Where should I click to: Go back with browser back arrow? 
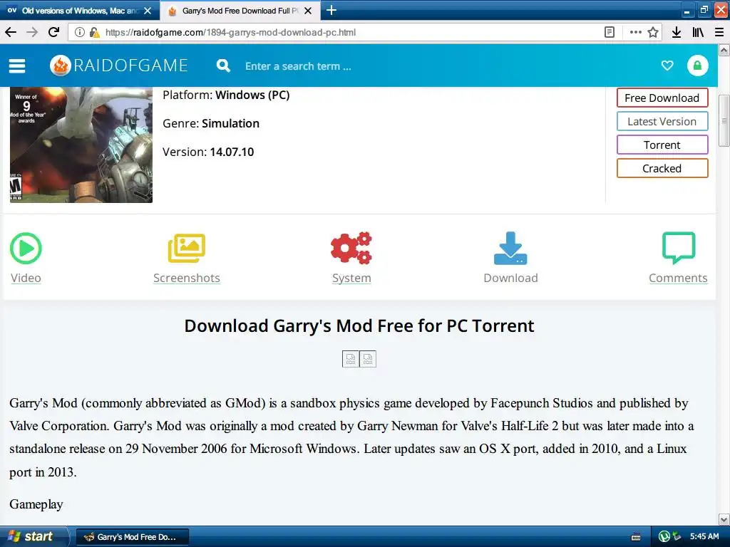11,32
